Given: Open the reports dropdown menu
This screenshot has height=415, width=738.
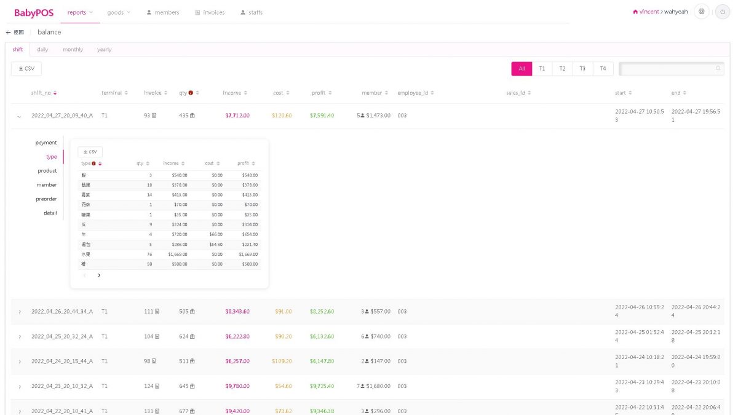Looking at the screenshot, I should (x=80, y=12).
